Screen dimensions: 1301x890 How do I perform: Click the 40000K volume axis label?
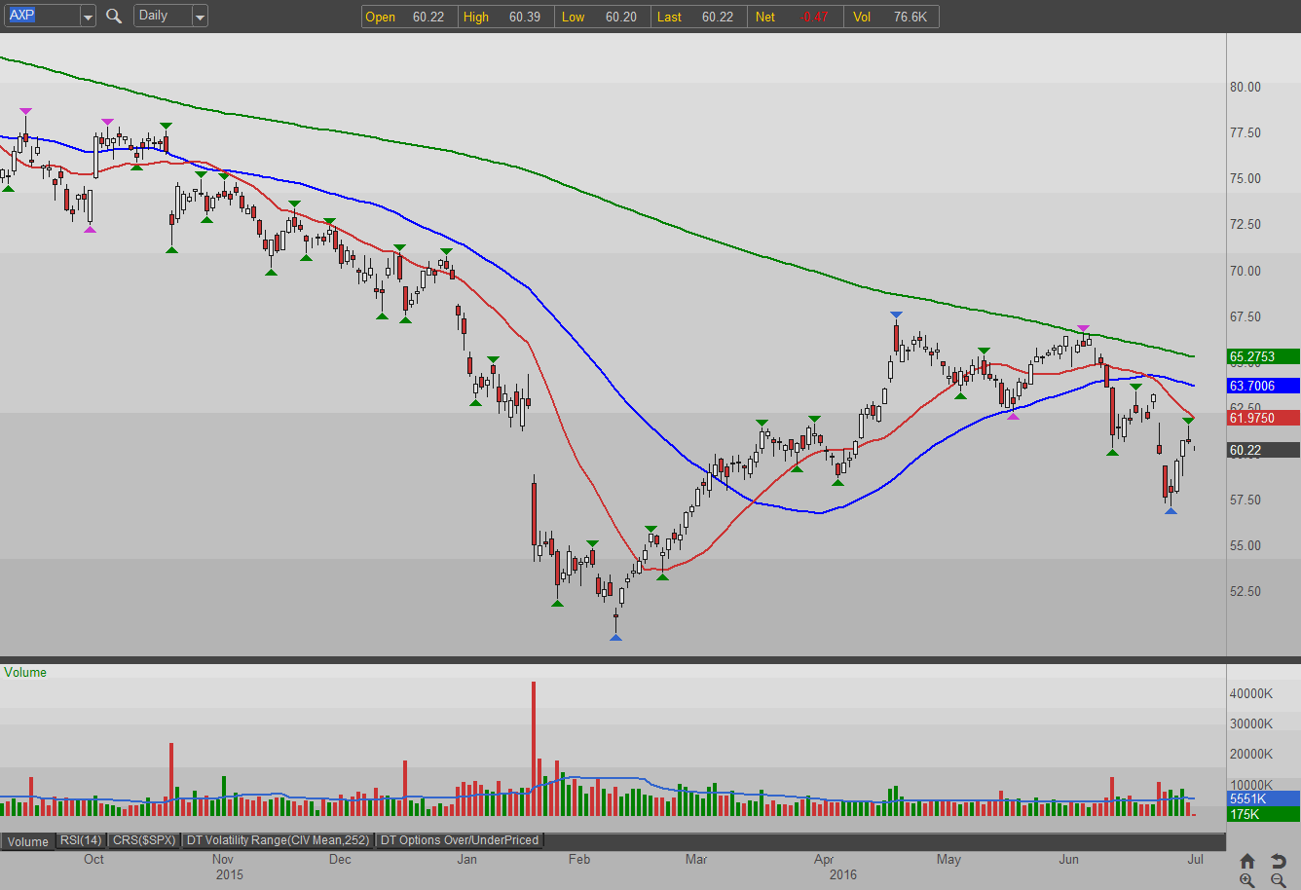(x=1251, y=693)
